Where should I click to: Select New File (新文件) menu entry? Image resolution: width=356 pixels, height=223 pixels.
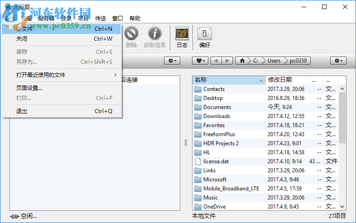tap(61, 29)
